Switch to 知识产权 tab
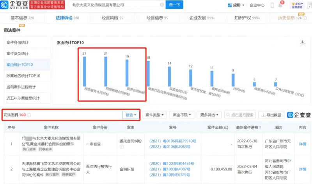Viewport: 312px width, 184px height. 247,18
